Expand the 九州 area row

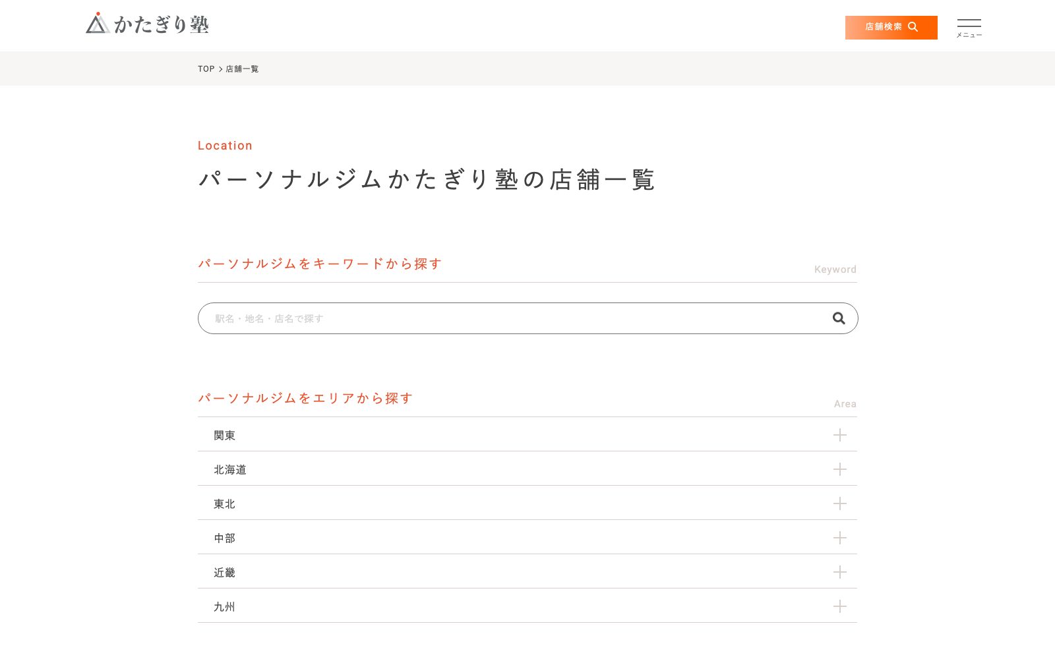point(527,606)
